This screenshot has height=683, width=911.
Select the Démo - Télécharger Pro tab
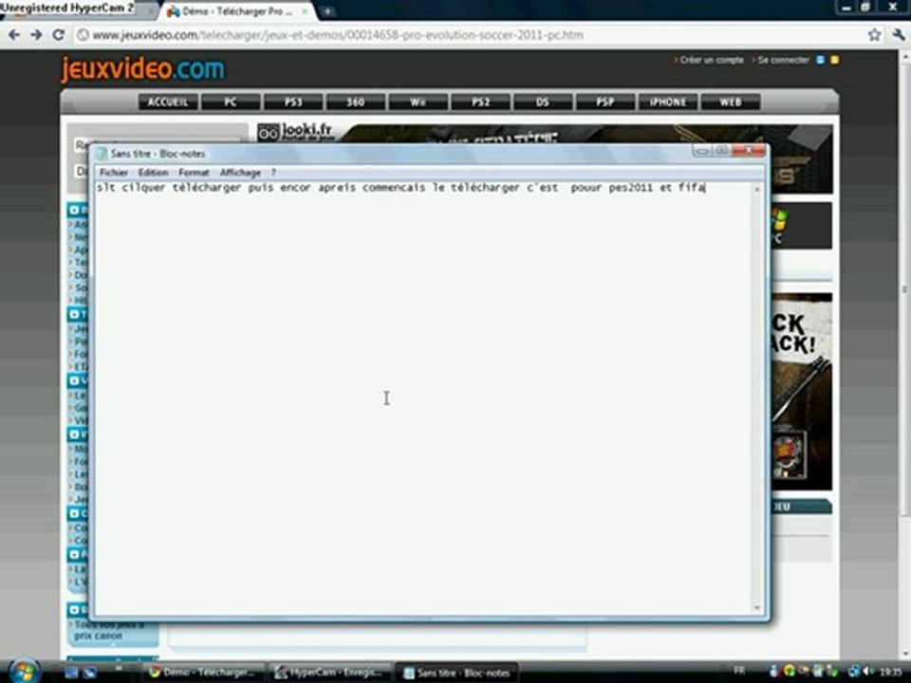[x=237, y=11]
